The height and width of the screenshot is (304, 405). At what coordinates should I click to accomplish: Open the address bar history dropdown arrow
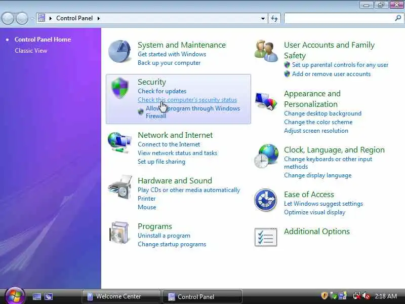tap(263, 18)
